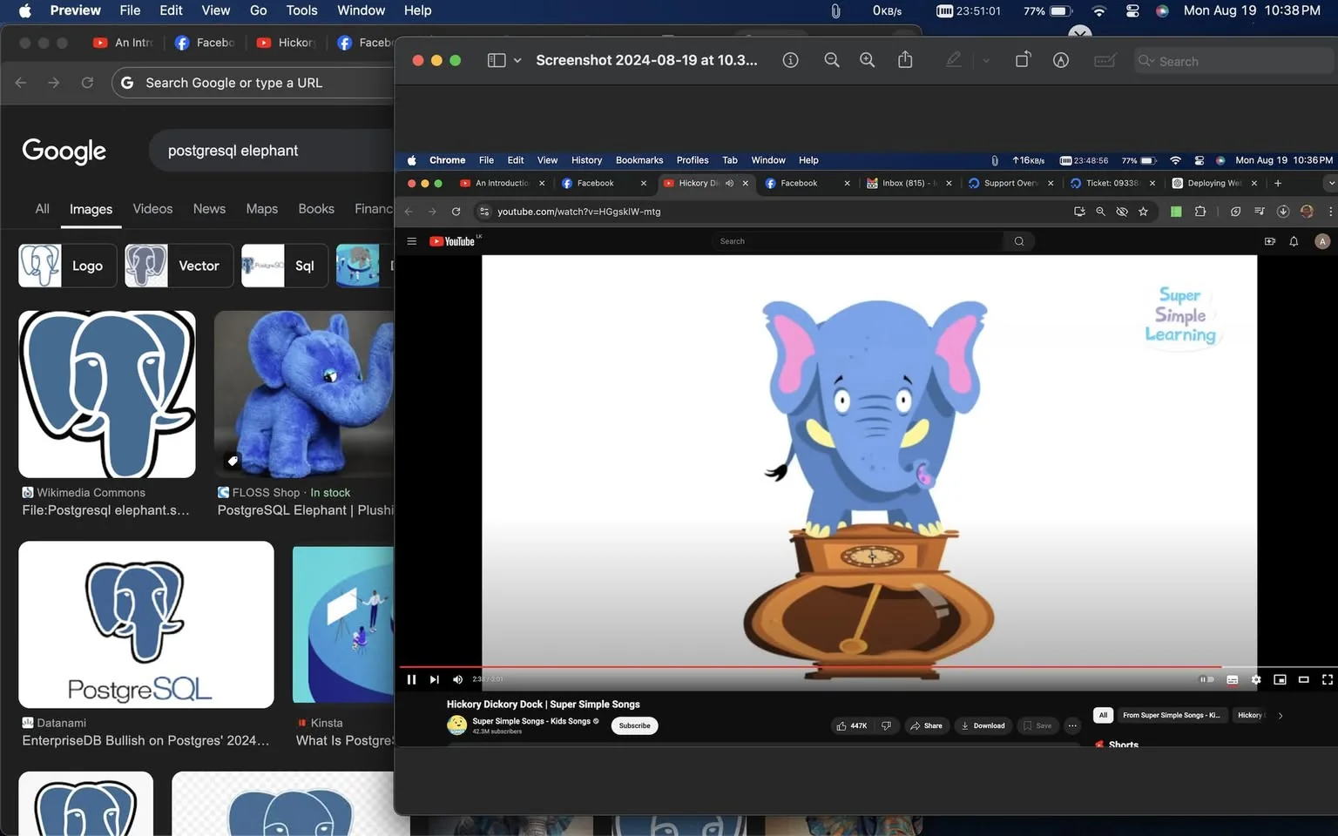Reload the Chrome page
Image resolution: width=1338 pixels, height=836 pixels.
[87, 83]
